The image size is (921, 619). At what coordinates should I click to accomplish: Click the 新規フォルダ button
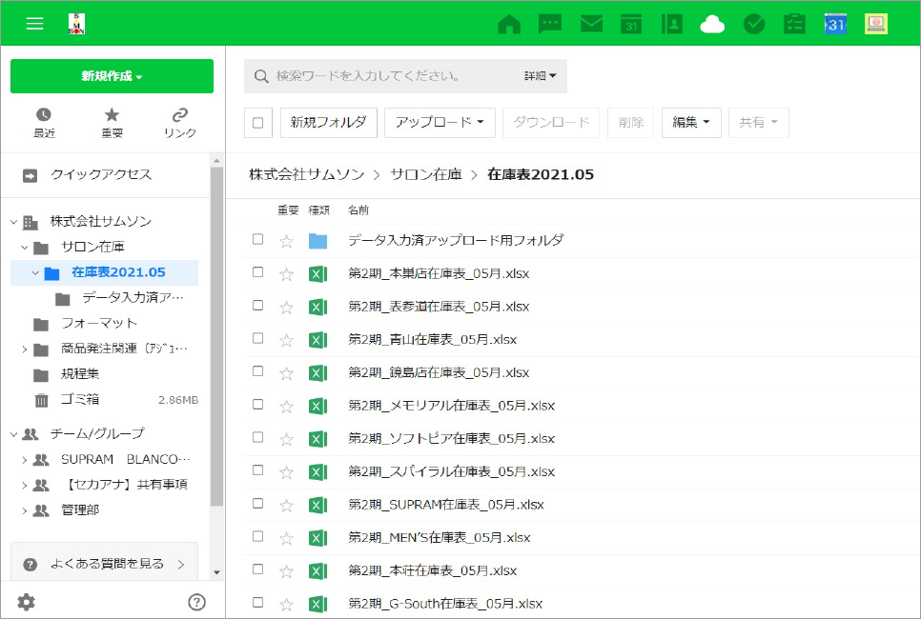tap(328, 123)
